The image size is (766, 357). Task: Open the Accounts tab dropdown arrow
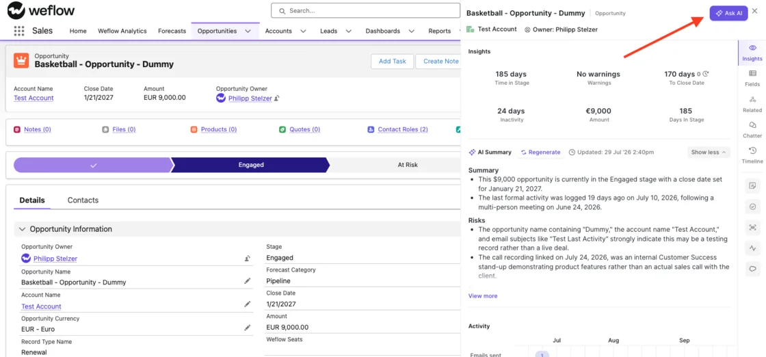tap(304, 31)
